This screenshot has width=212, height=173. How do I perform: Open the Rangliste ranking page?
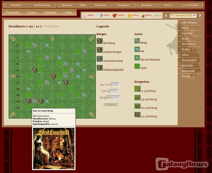tap(147, 5)
